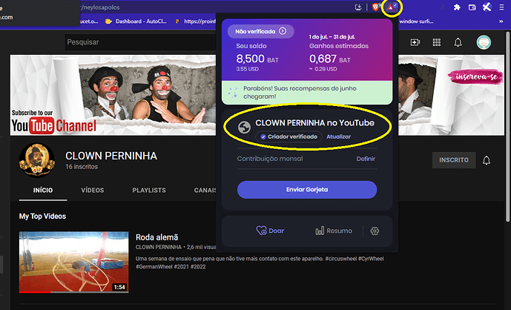Select the INÍCIO channel tab
The width and height of the screenshot is (511, 310).
[43, 191]
